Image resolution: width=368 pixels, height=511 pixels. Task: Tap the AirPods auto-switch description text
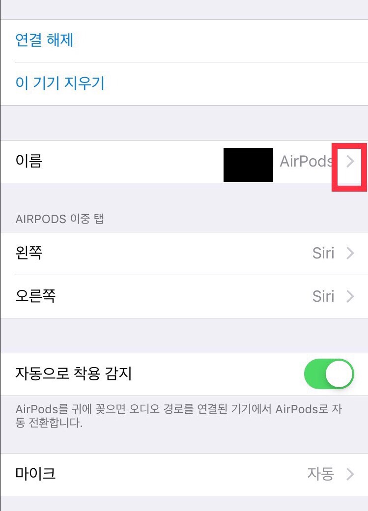[179, 416]
